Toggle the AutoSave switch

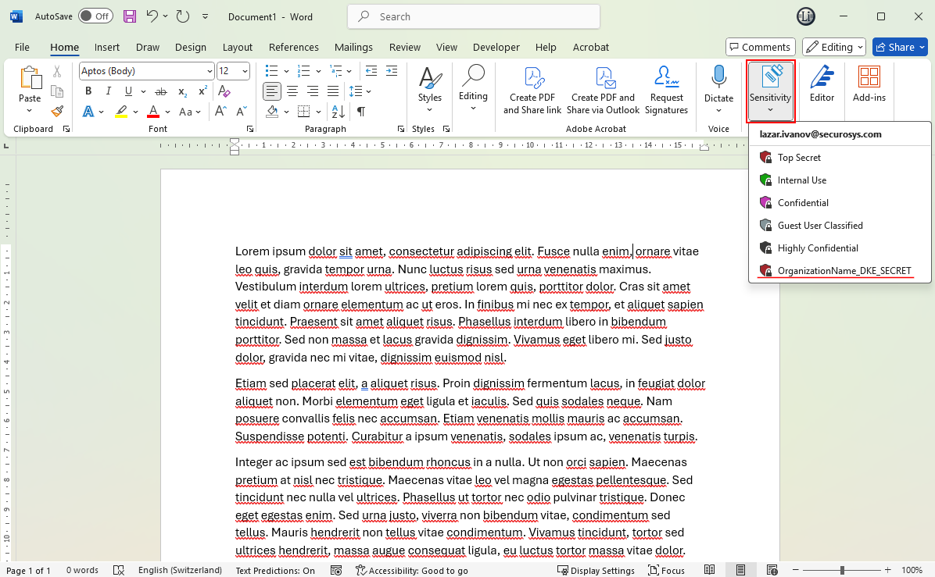click(x=95, y=16)
